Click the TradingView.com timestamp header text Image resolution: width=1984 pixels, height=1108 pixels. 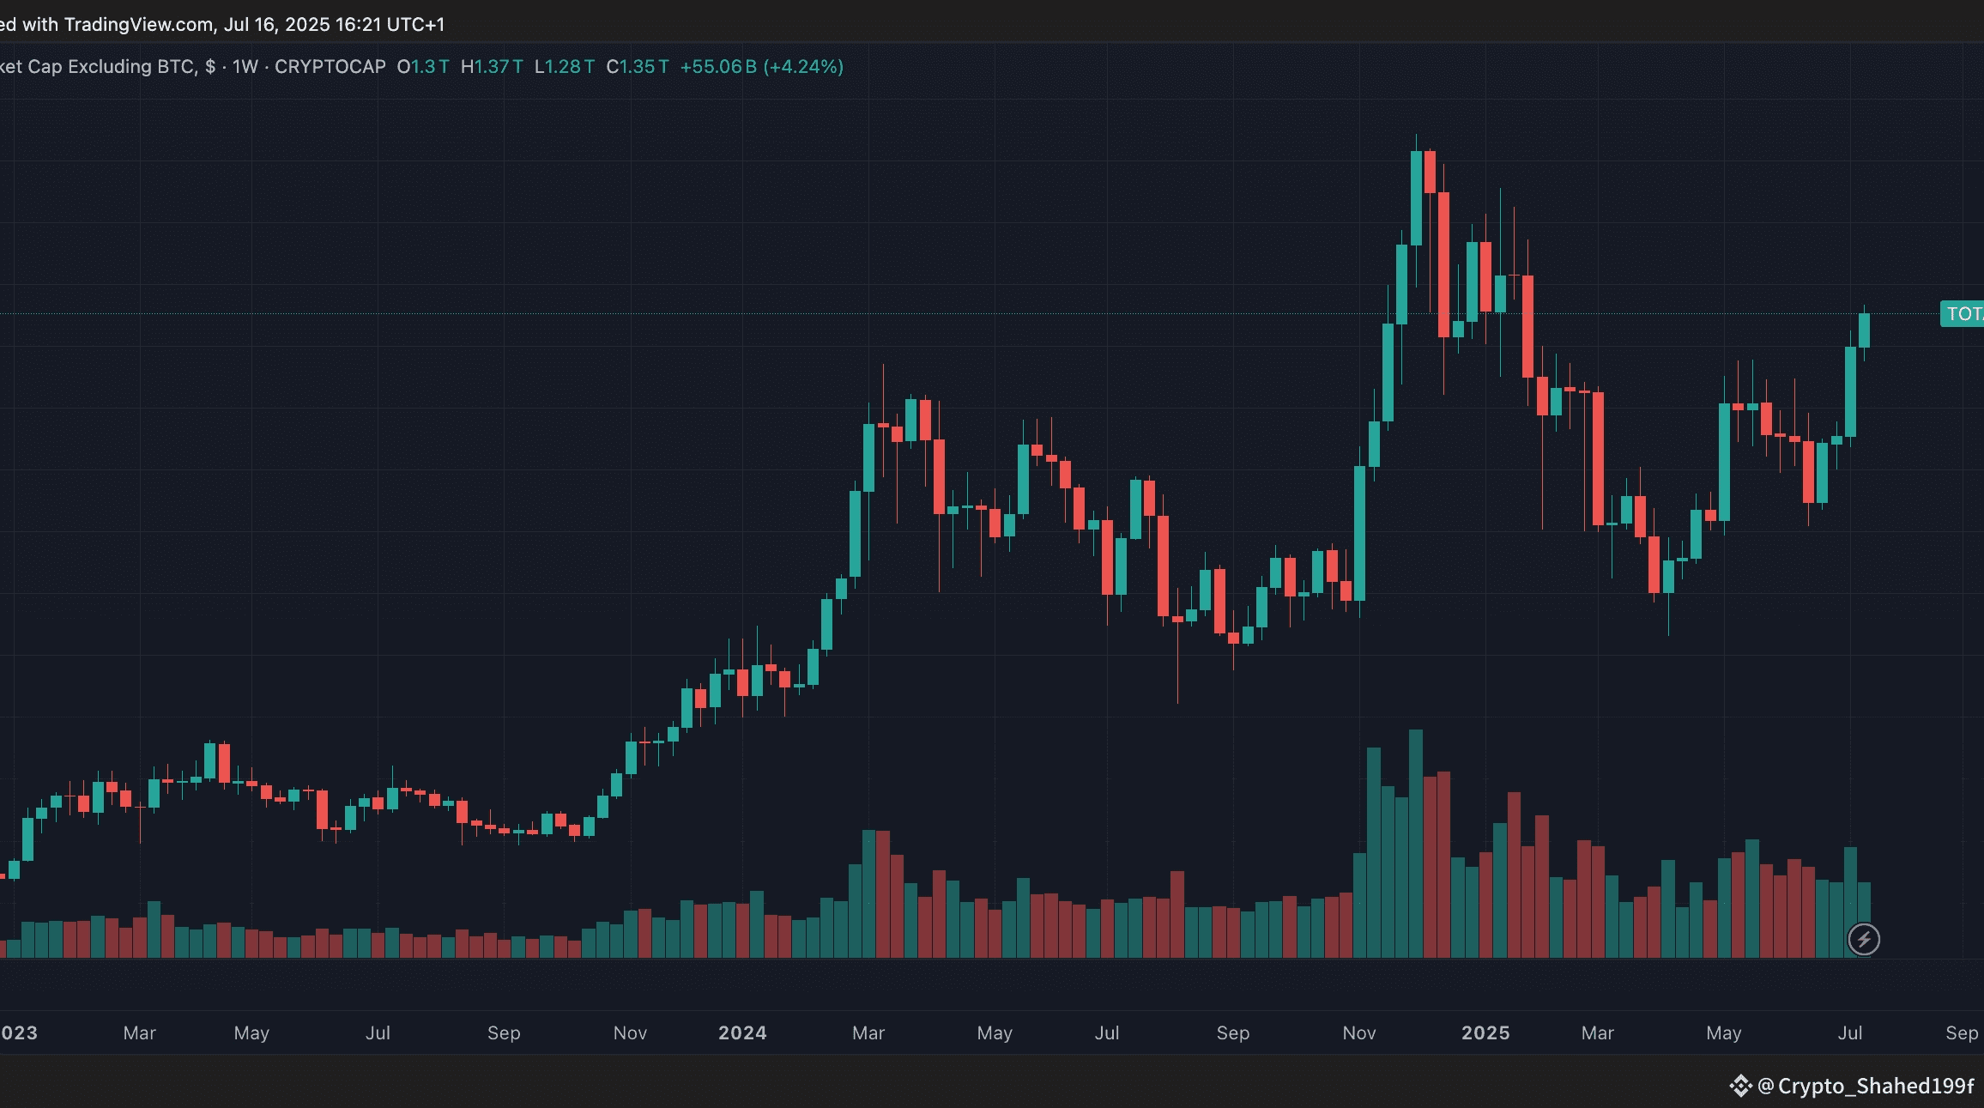223,24
